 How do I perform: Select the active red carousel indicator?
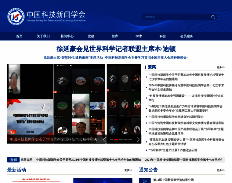(x=116, y=140)
